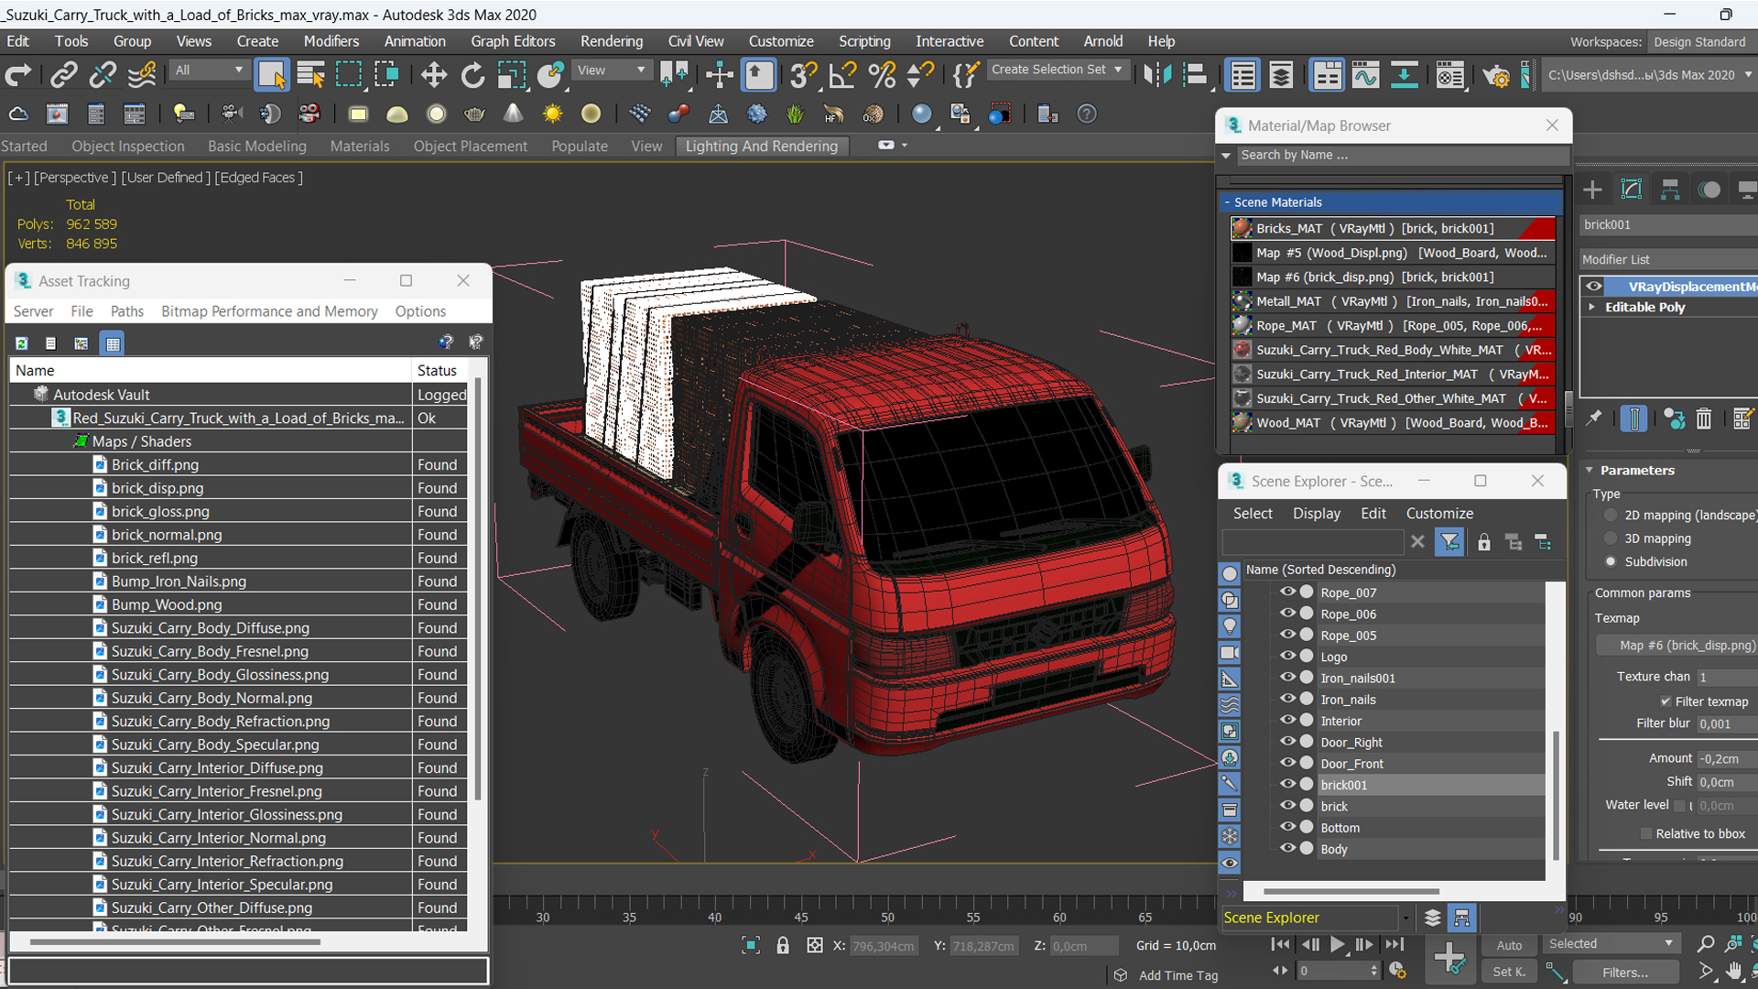The image size is (1758, 989).
Task: Click the Select and Link icon
Action: (64, 75)
